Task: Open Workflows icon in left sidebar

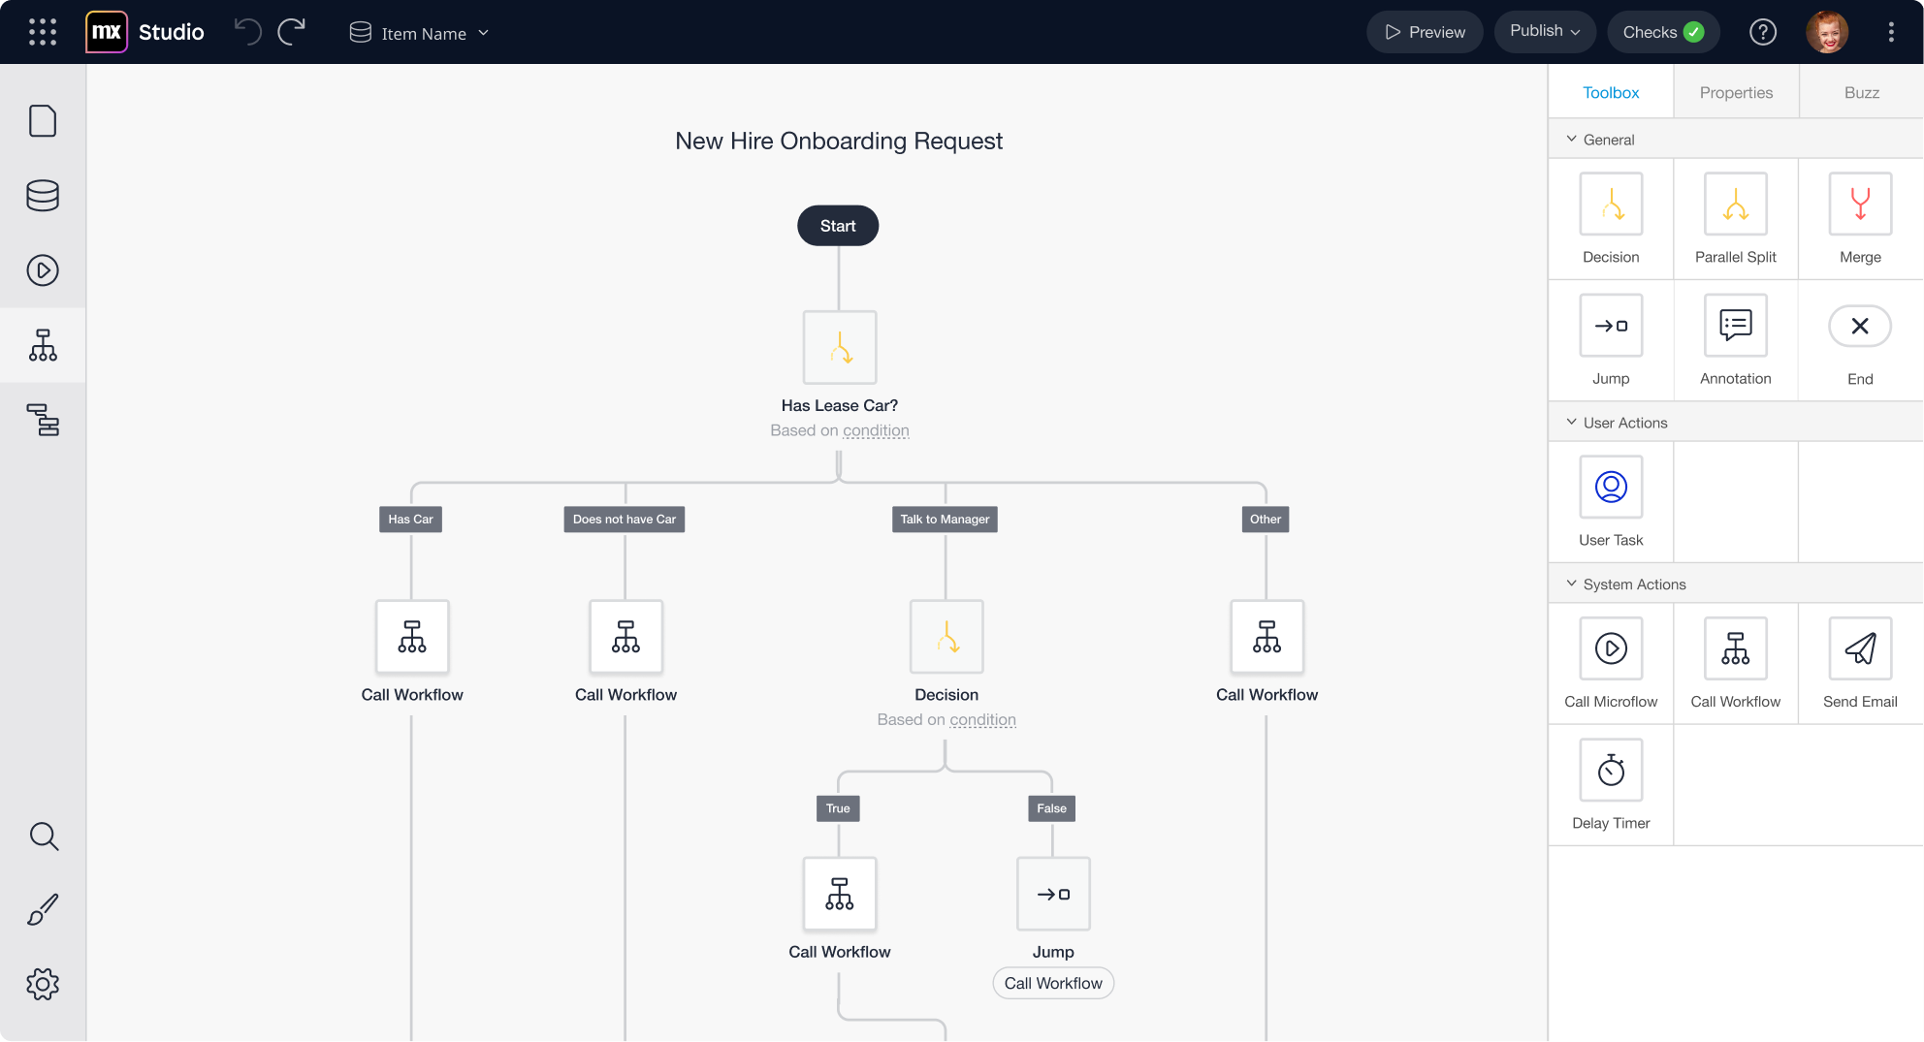Action: (x=43, y=345)
